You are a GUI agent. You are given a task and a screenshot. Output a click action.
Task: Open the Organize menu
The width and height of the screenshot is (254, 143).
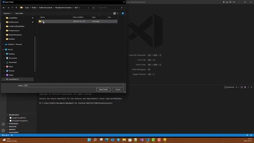coord(7,13)
